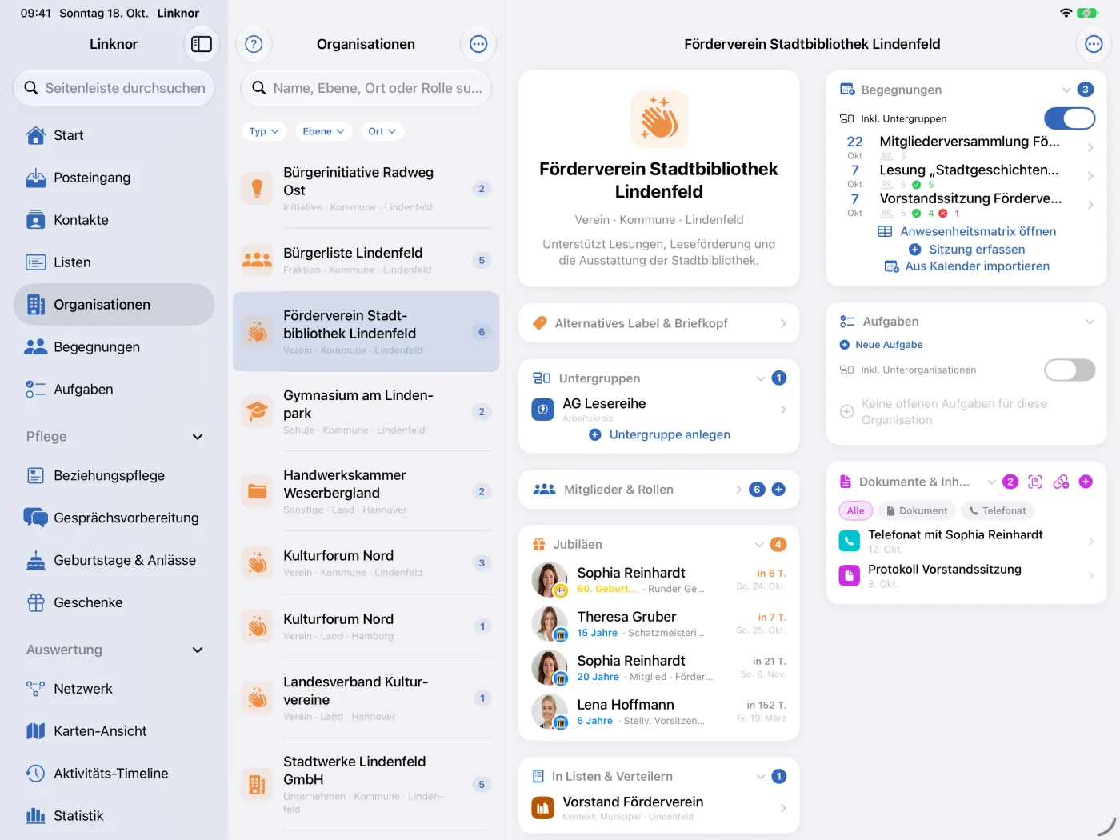This screenshot has height=840, width=1120.
Task: Filter documents by Telefonat chip
Action: point(997,510)
